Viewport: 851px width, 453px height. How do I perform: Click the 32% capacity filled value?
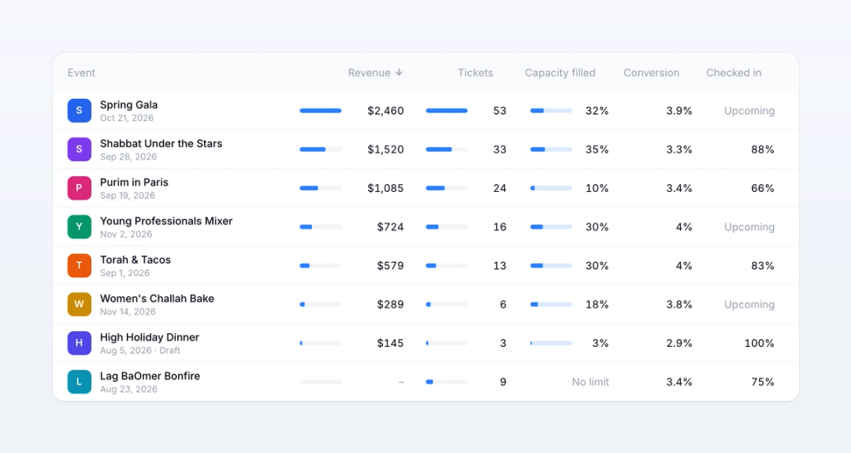(x=597, y=111)
